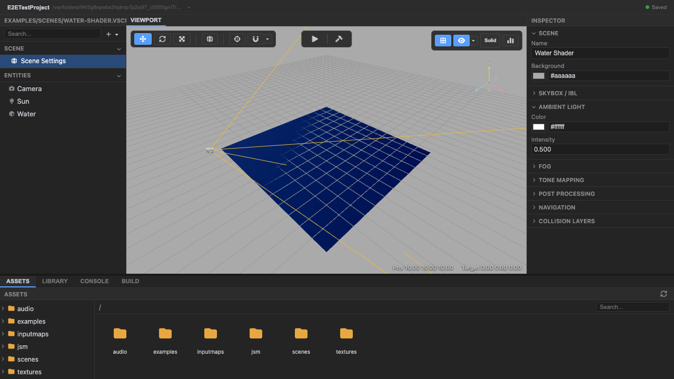Viewport: 674px width, 379px height.
Task: Switch to the Viewport tab
Action: point(146,20)
